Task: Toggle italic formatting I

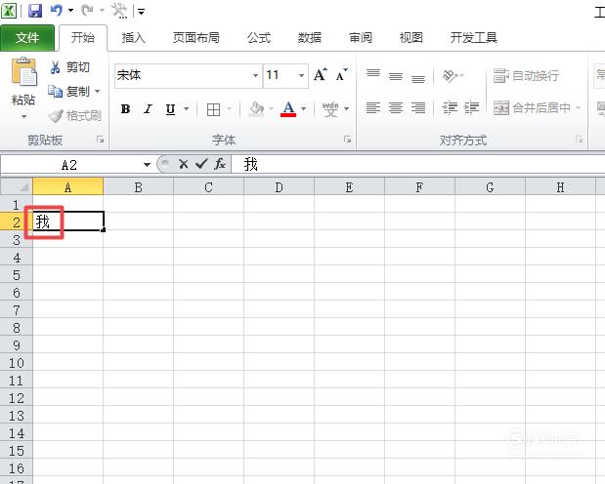Action: pos(148,109)
